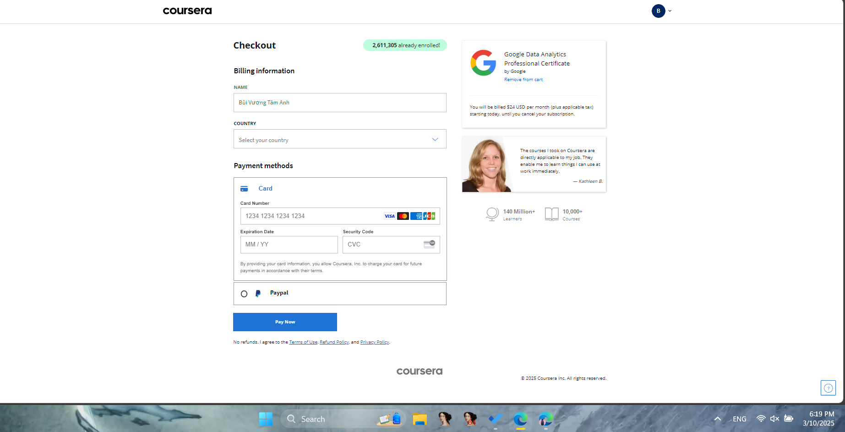This screenshot has width=845, height=432.
Task: Click the Google logo in the cart
Action: [483, 63]
